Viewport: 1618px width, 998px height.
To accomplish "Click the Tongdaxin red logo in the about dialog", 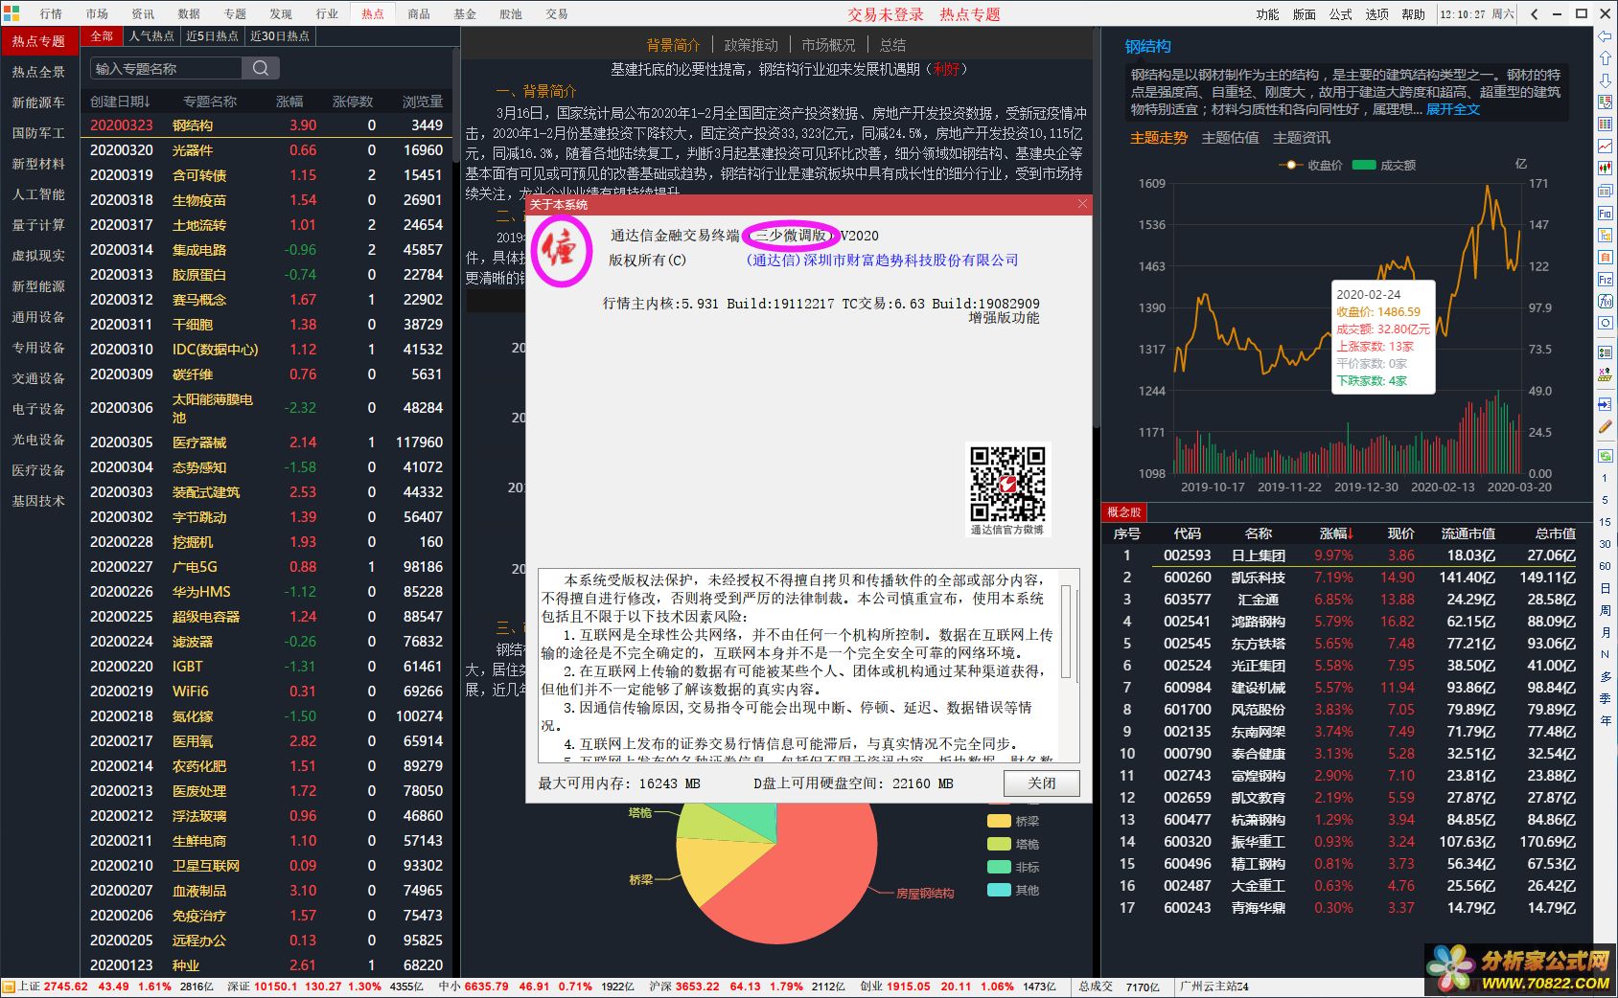I will click(560, 251).
